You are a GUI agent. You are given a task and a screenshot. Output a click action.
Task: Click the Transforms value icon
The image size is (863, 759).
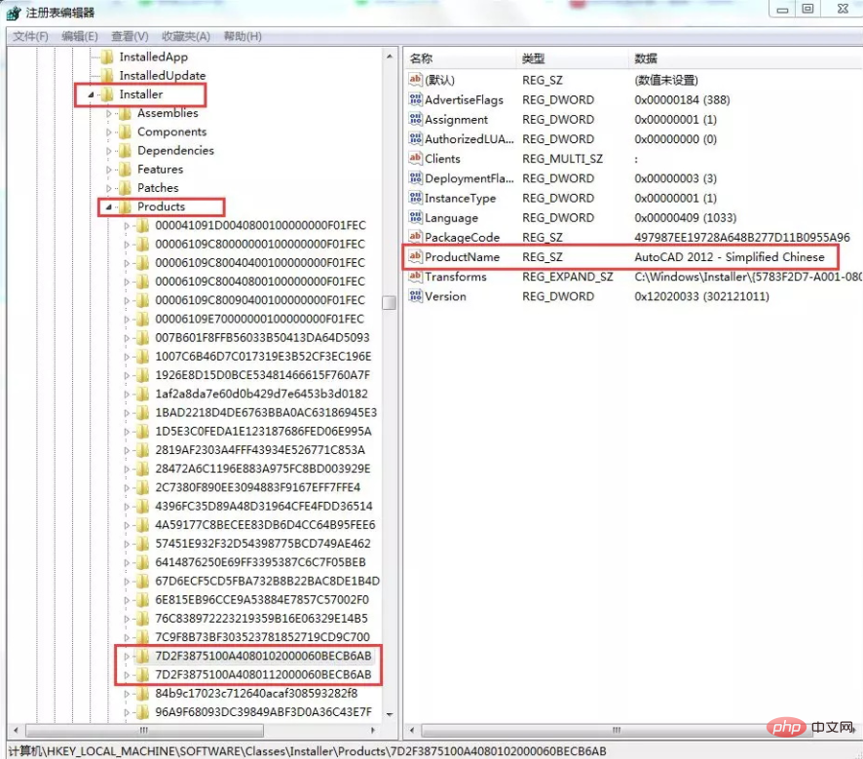click(x=416, y=277)
